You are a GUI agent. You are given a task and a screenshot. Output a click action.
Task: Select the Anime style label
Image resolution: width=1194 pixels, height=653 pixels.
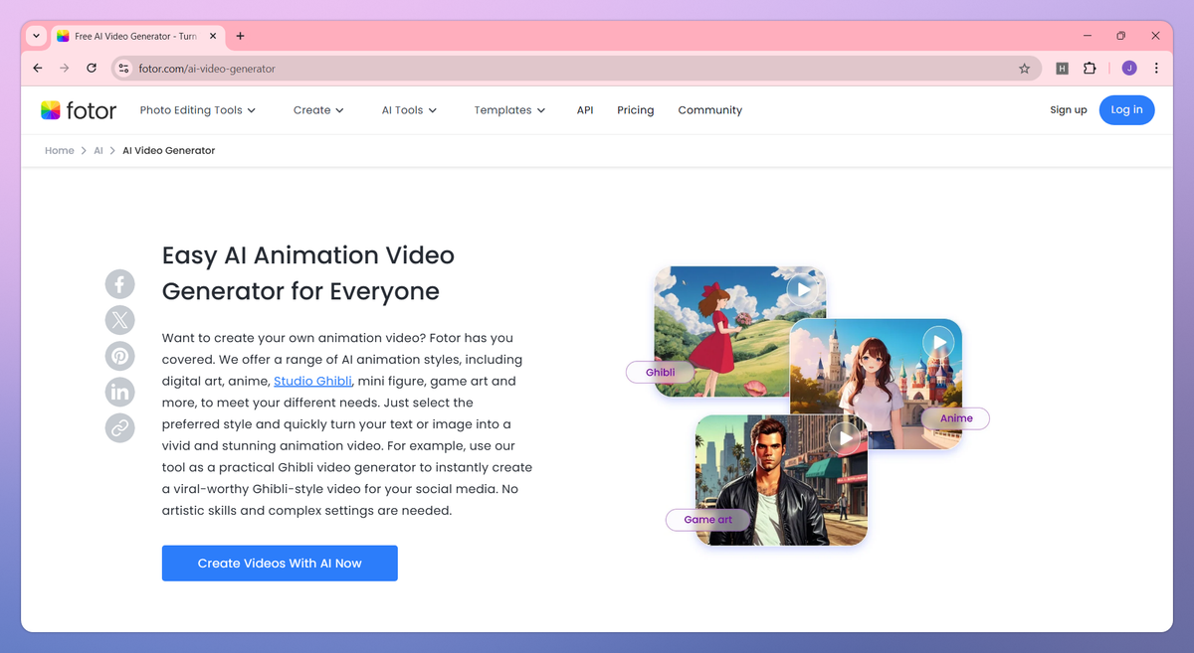(956, 418)
